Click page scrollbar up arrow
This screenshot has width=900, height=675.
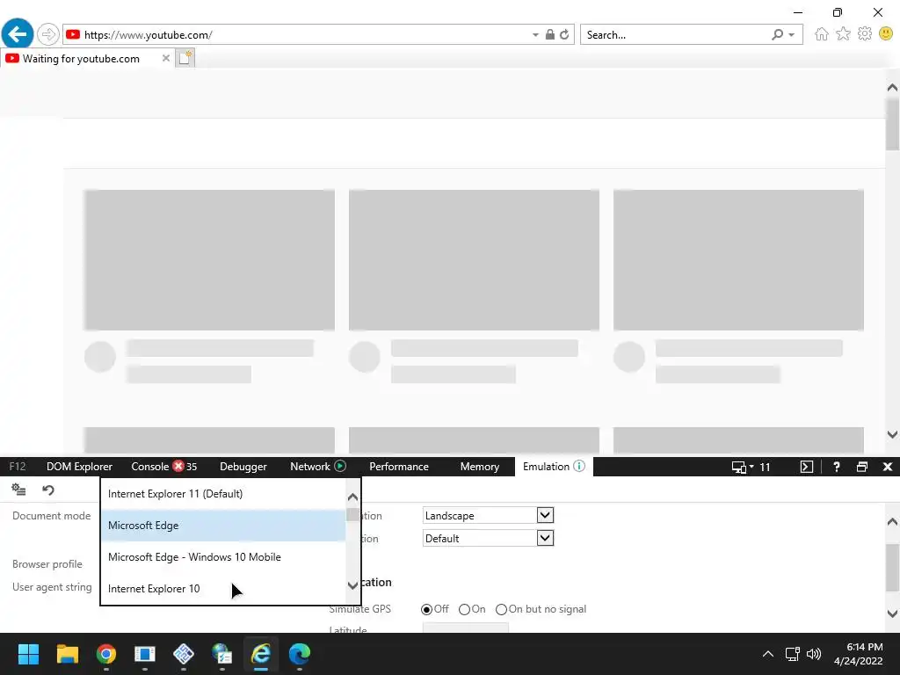pyautogui.click(x=892, y=87)
